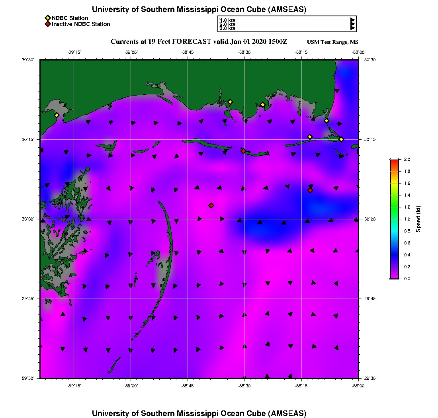Click the 3.0 kts scale arrow
This screenshot has height=418, width=438.
298,28
